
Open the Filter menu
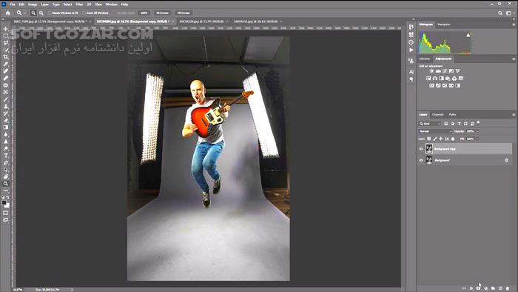[79, 4]
